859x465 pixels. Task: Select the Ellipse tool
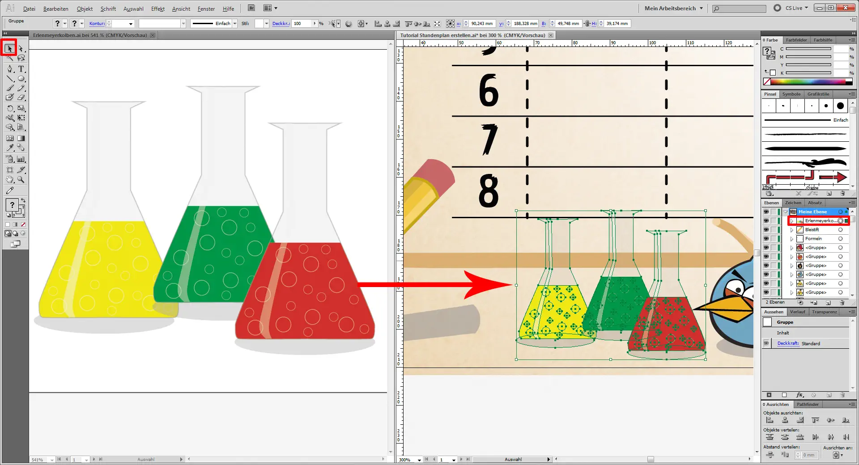click(21, 79)
